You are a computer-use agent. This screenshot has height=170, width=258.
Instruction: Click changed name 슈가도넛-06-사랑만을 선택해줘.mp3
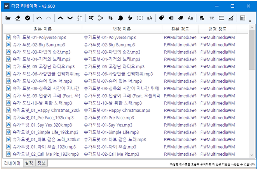tap(118, 74)
